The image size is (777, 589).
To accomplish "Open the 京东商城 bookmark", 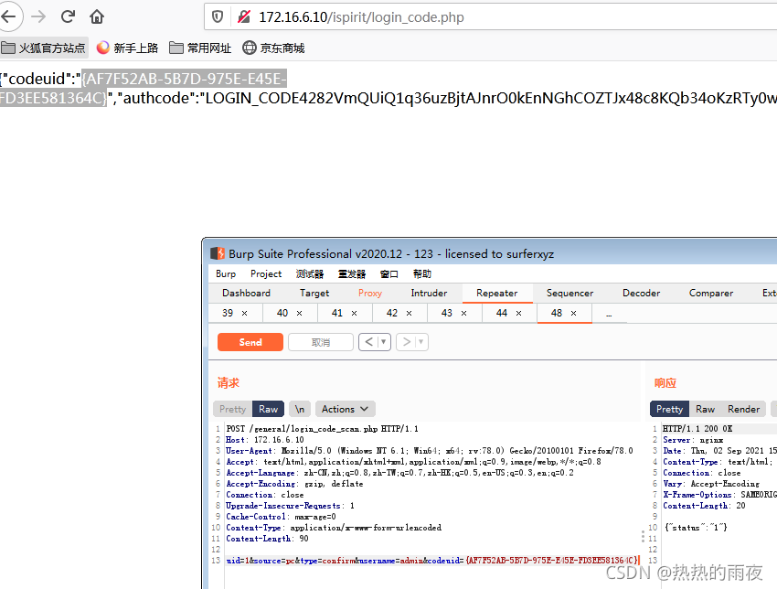I will click(273, 48).
